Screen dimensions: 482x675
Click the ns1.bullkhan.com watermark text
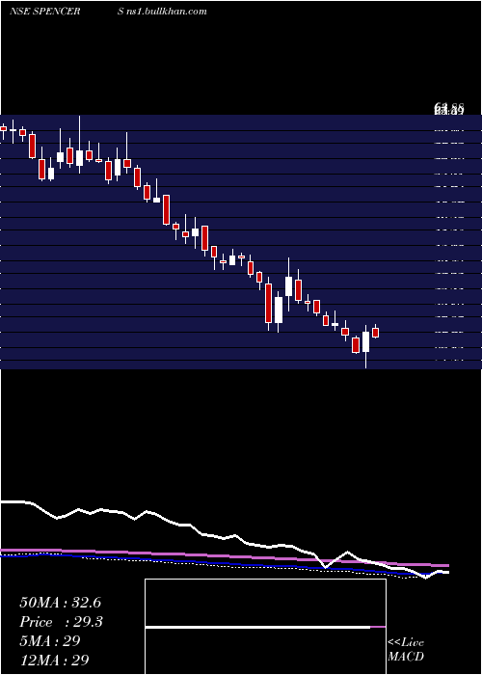(168, 12)
